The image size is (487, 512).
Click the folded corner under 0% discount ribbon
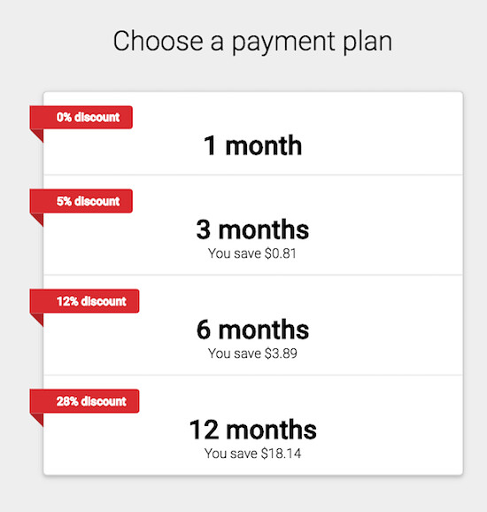[39, 135]
